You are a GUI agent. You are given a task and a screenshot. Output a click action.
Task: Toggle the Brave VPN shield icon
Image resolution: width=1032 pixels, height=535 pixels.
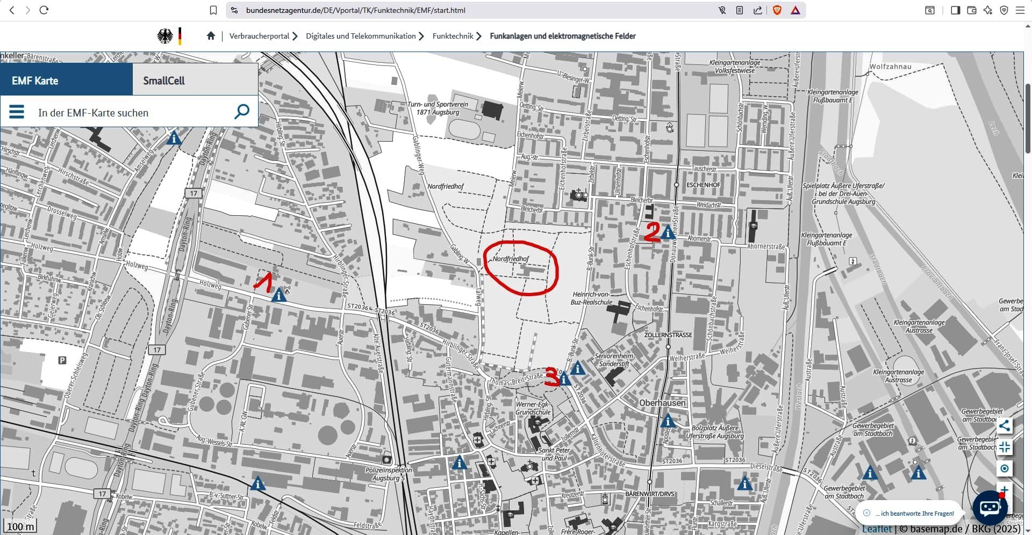[x=1004, y=10]
